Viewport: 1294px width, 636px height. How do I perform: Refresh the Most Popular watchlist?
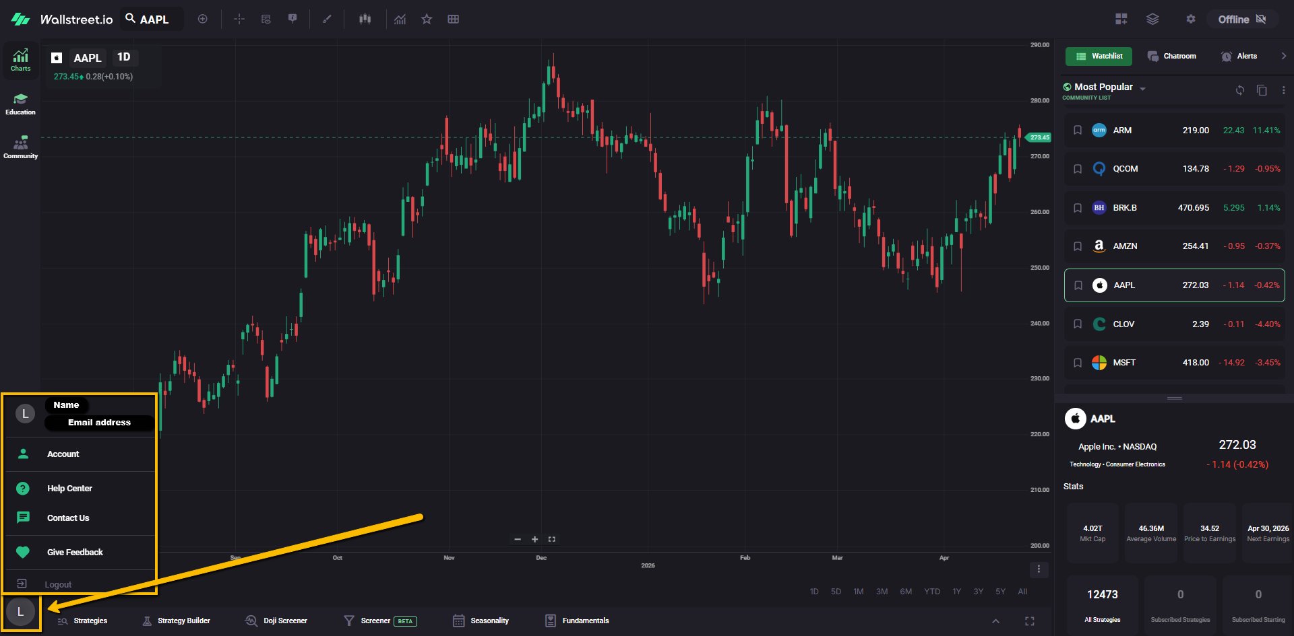pyautogui.click(x=1240, y=90)
